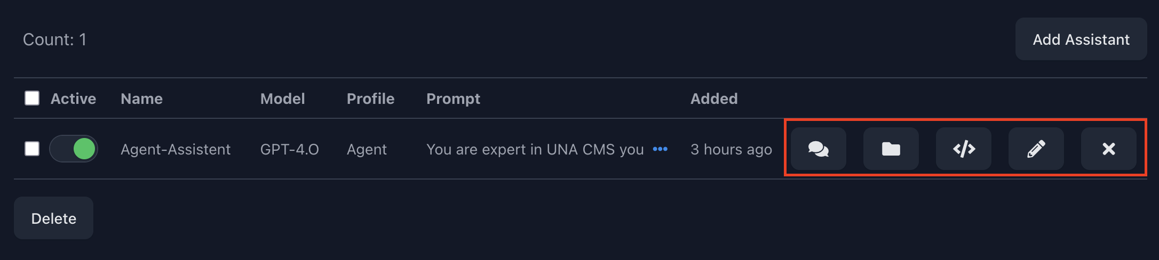
Task: Tick the select-all checkbox in the header
Action: [x=32, y=98]
